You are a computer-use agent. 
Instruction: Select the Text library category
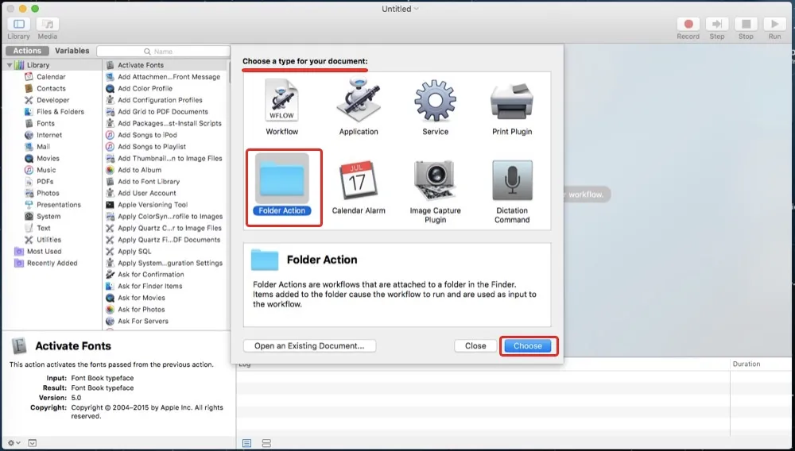[x=43, y=228]
